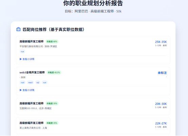Screen dimensions: 188x136
Task: Click the 匹配度 43.5% badge
Action: pyautogui.click(x=54, y=72)
